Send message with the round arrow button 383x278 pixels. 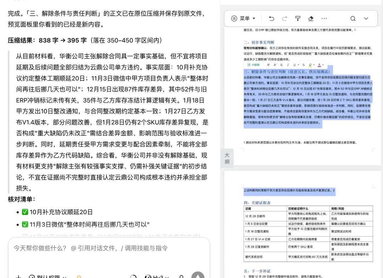tap(198, 276)
